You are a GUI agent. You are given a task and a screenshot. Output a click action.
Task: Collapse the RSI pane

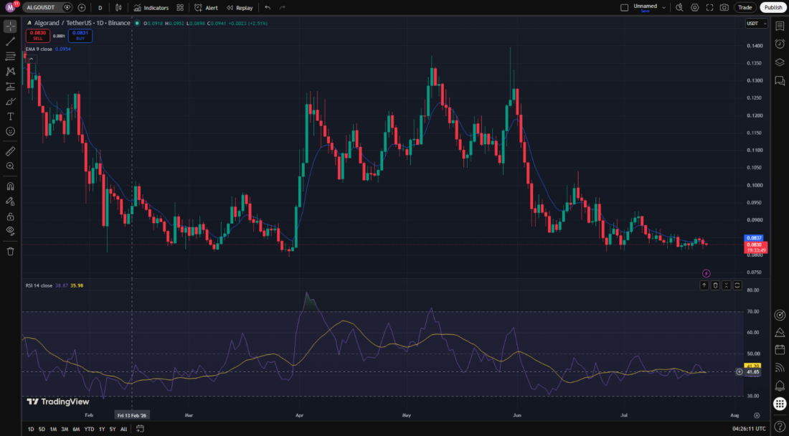[726, 285]
